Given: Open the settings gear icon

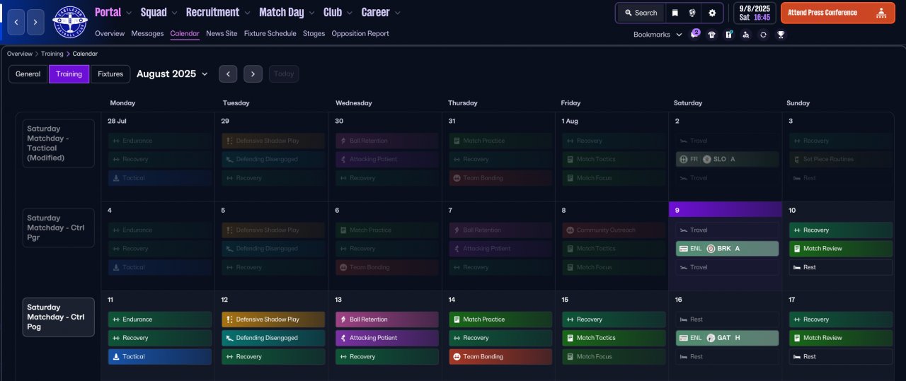Looking at the screenshot, I should coord(712,13).
